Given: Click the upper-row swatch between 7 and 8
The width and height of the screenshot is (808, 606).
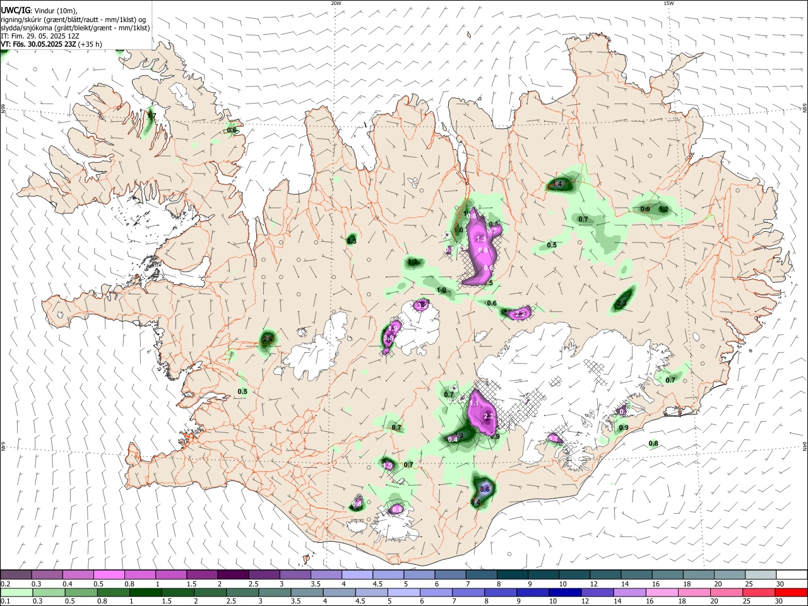Looking at the screenshot, I should pos(480,574).
